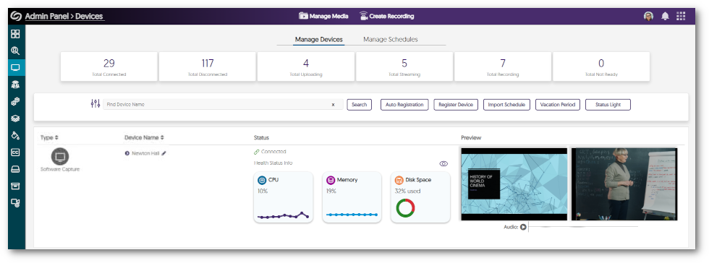Open the History of World Cinema preview
This screenshot has width=709, height=263.
[x=514, y=184]
